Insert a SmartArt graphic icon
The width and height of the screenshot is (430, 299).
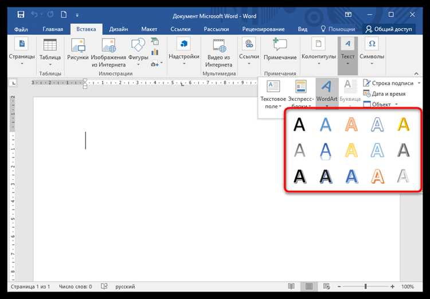pyautogui.click(x=155, y=42)
